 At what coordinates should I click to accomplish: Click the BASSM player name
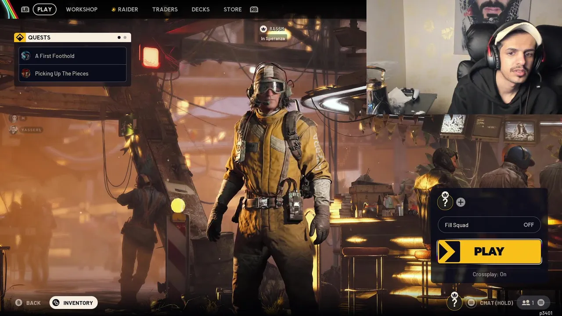pos(277,29)
